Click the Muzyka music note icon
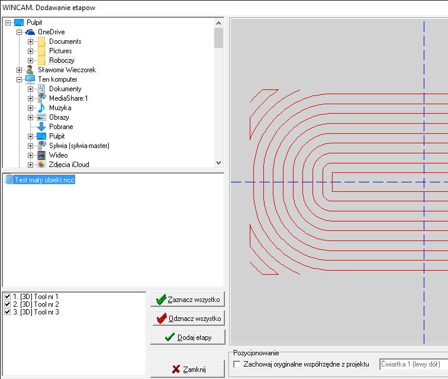 [41, 107]
